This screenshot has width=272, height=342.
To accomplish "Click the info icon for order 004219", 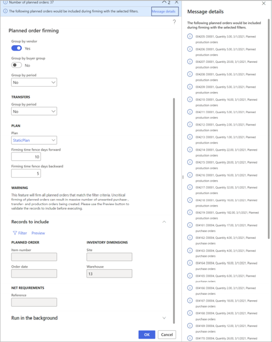I will (x=190, y=212).
